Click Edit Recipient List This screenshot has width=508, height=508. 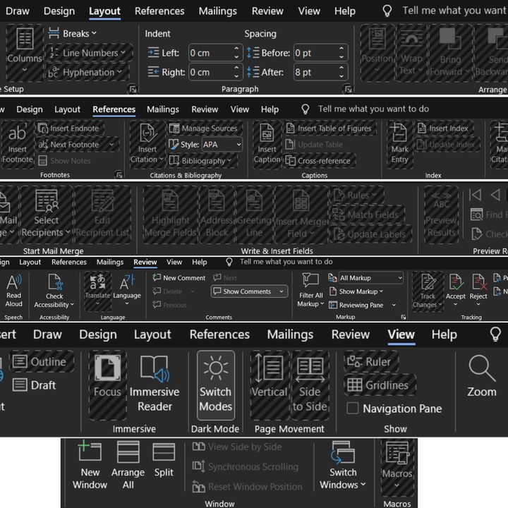click(103, 214)
